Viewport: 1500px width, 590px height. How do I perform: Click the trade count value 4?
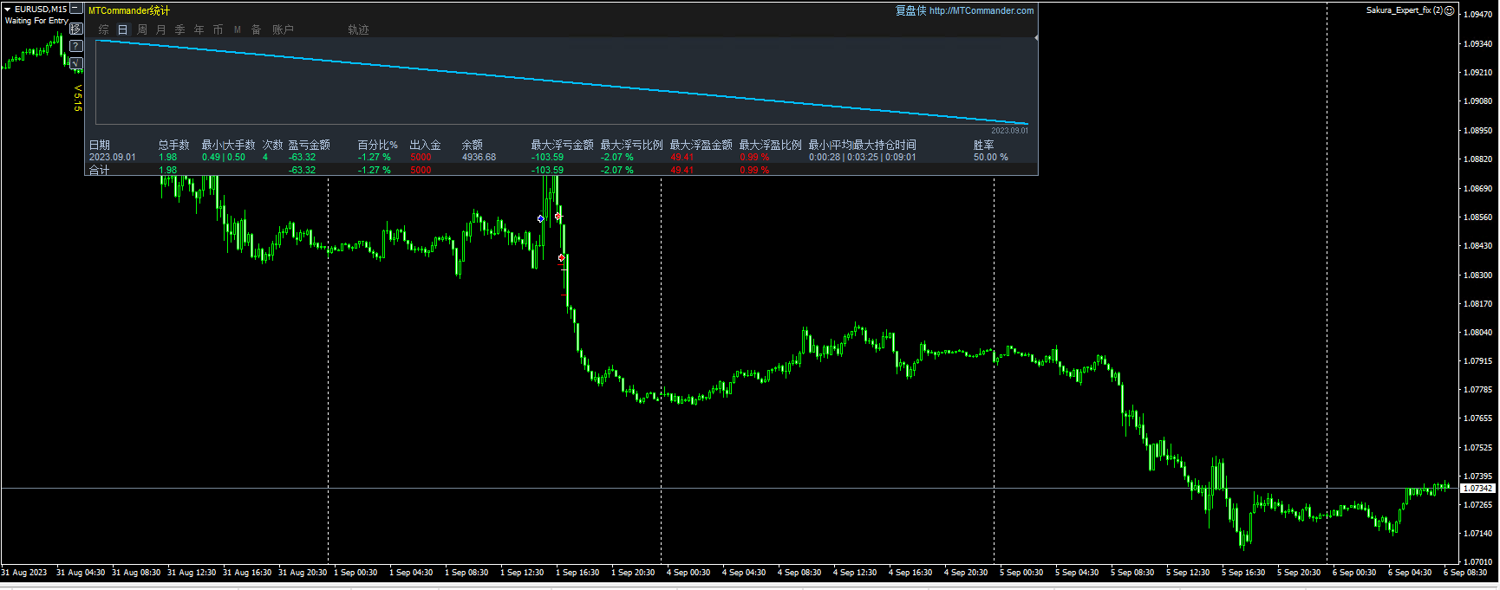(265, 158)
